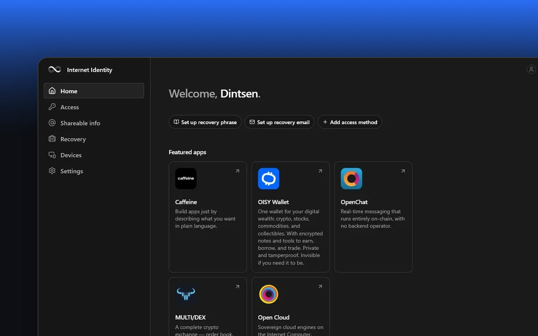This screenshot has width=538, height=336.
Task: Click the Welcome, Dintsen heading
Action: click(215, 93)
